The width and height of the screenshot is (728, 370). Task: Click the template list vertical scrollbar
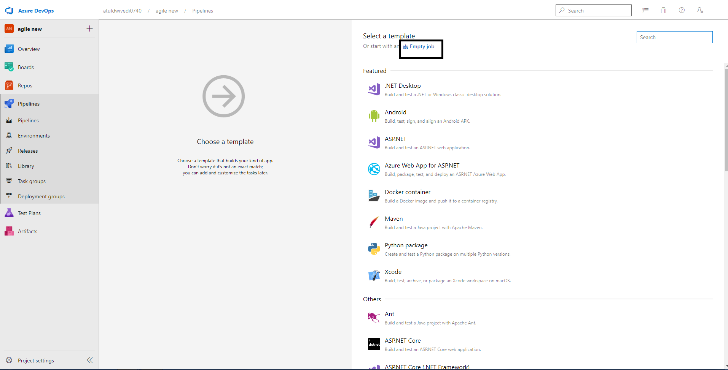(726, 120)
